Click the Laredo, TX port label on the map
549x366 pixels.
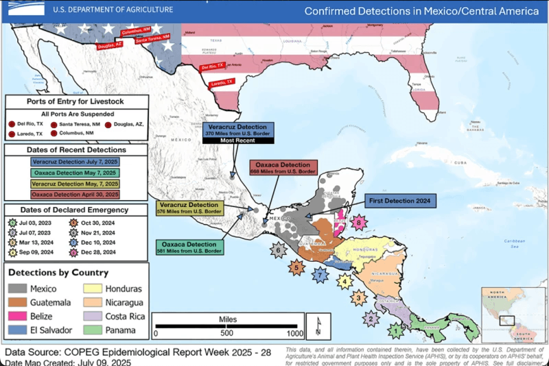click(x=221, y=81)
